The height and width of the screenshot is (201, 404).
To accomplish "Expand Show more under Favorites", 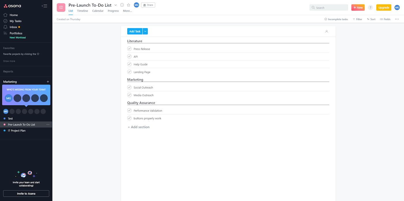I will tap(9, 61).
